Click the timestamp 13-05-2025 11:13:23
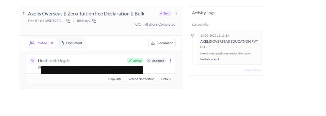Image resolution: width=326 pixels, height=116 pixels. (214, 35)
